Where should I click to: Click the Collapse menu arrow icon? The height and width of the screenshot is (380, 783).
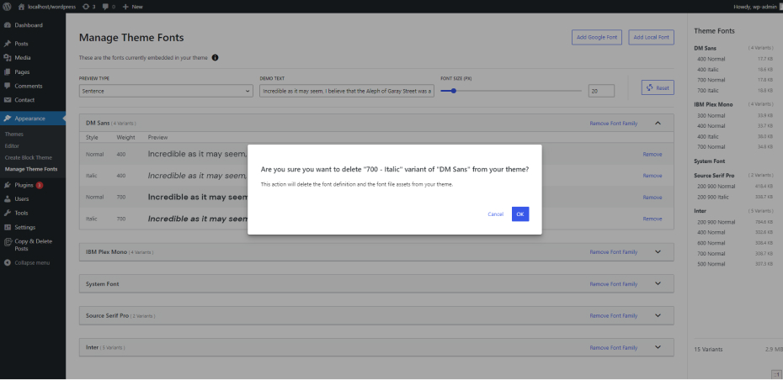[x=8, y=263]
